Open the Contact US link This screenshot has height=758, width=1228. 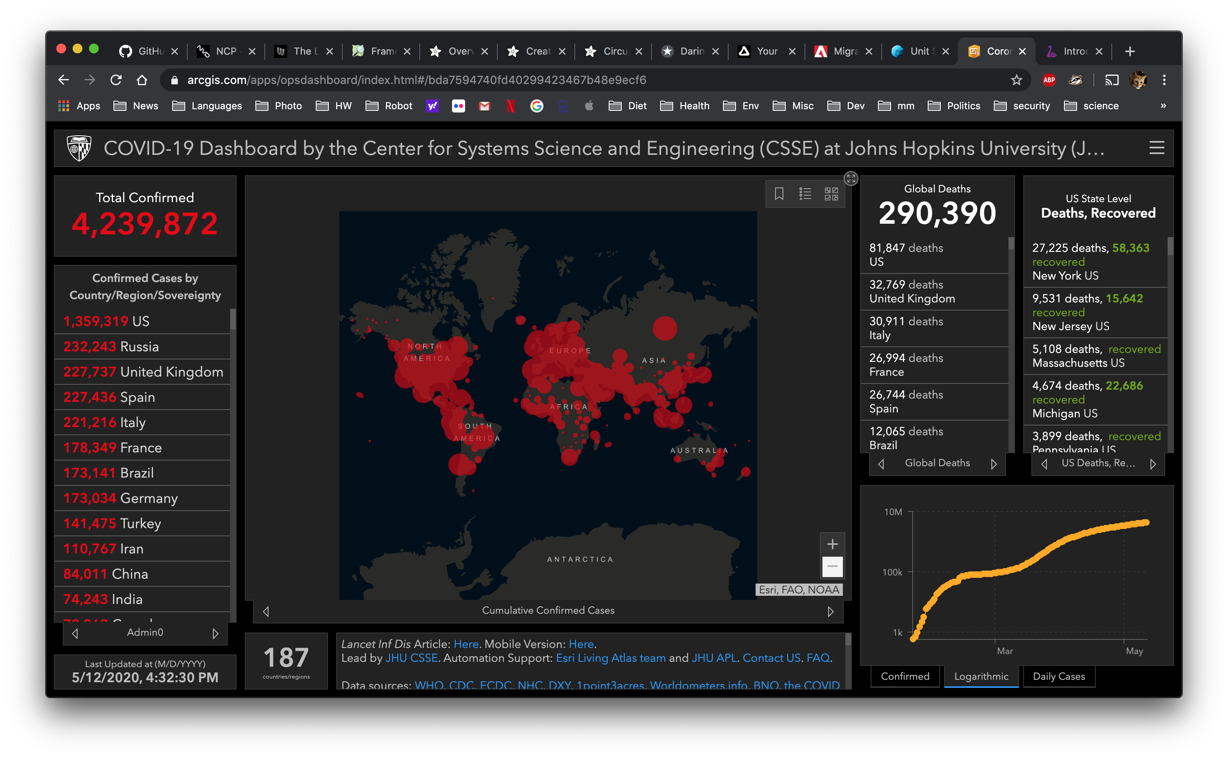click(771, 658)
